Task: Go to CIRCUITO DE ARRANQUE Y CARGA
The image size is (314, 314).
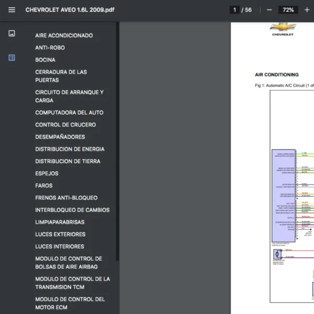Action: pos(69,96)
